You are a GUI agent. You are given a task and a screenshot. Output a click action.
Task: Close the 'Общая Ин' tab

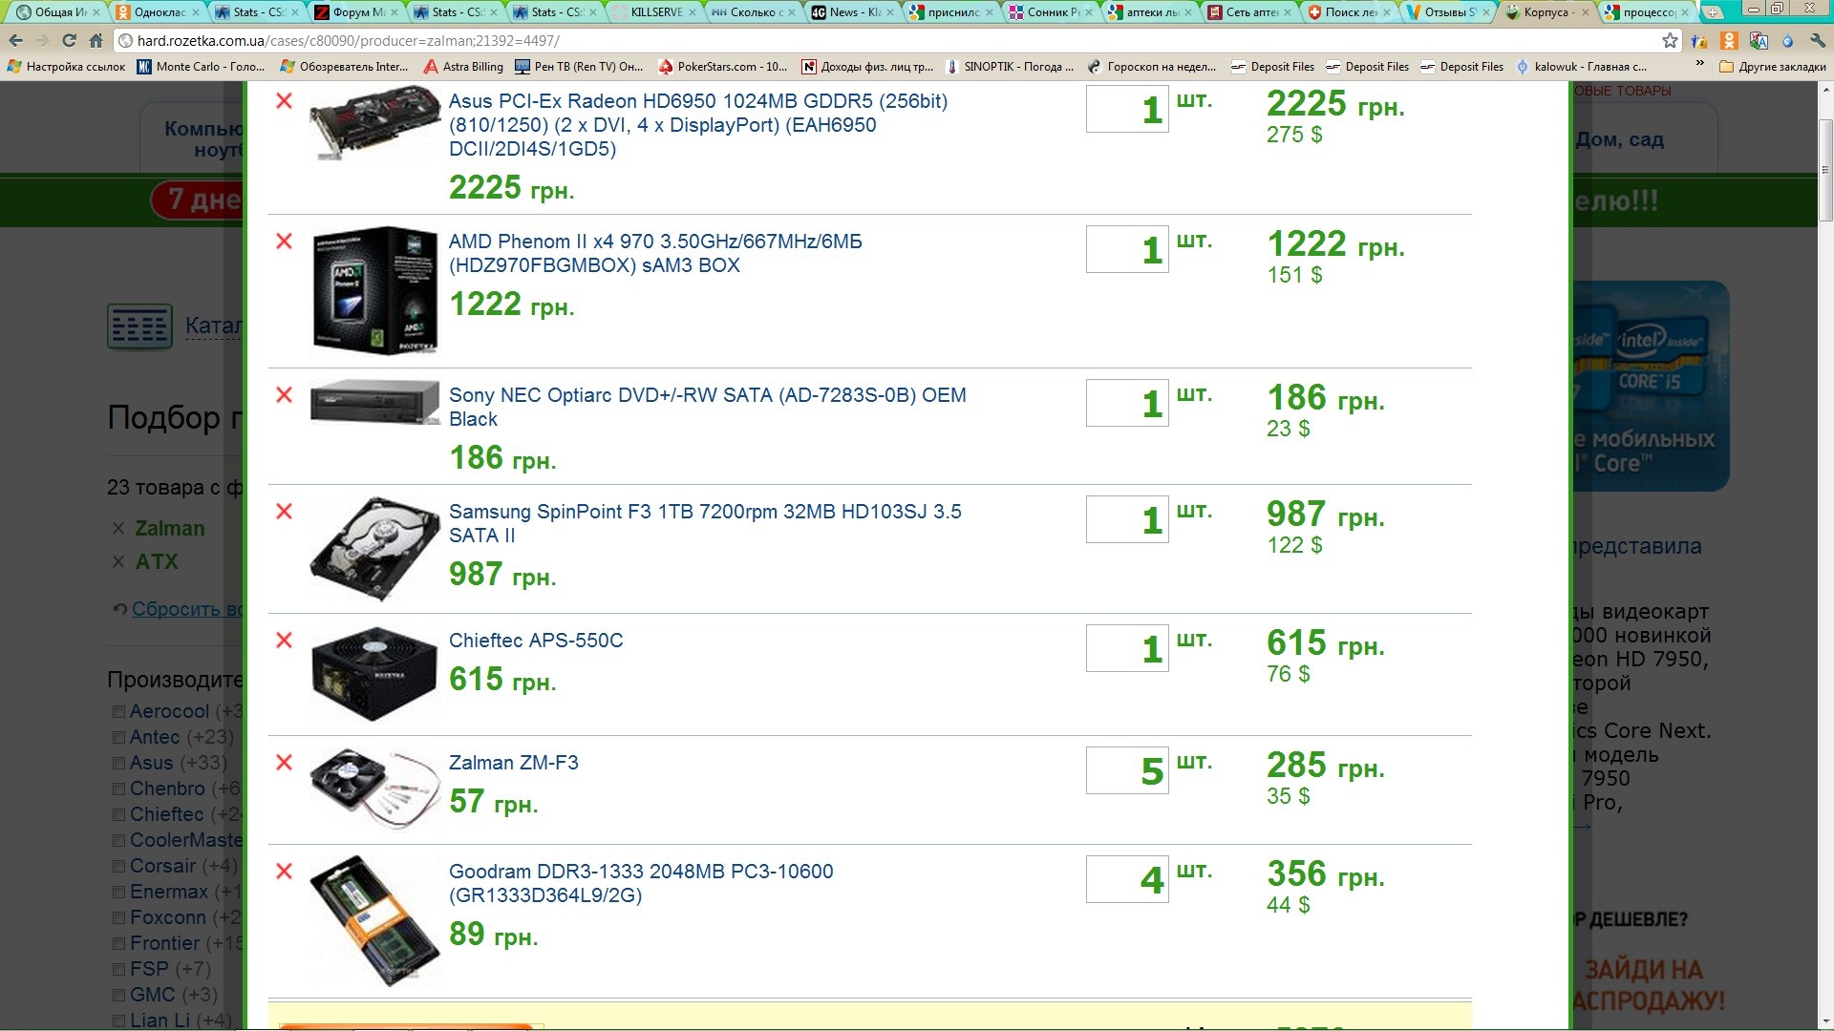pyautogui.click(x=96, y=12)
